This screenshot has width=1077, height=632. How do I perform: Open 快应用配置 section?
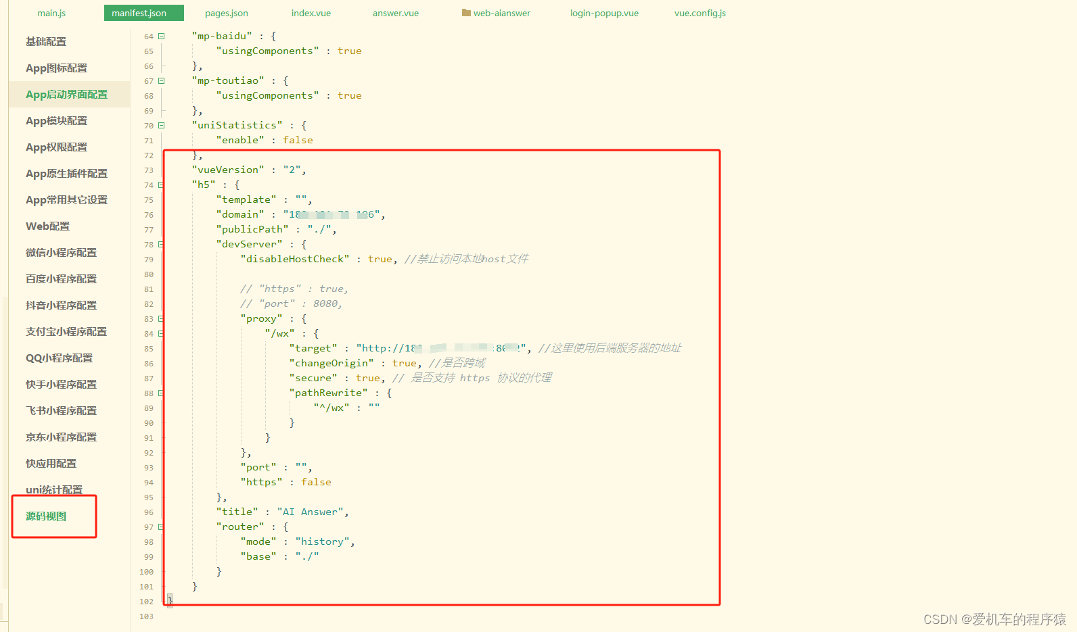coord(51,463)
